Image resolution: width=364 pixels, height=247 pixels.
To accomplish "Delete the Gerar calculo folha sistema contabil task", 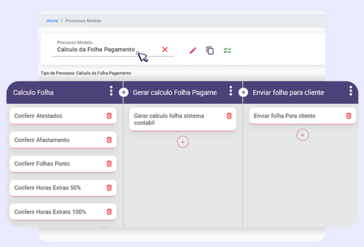I will click(x=229, y=116).
